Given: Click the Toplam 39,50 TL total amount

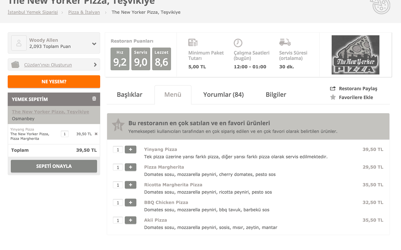Looking at the screenshot, I should pyautogui.click(x=86, y=150).
